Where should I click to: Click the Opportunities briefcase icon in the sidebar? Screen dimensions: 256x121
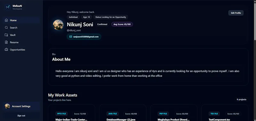[6, 50]
